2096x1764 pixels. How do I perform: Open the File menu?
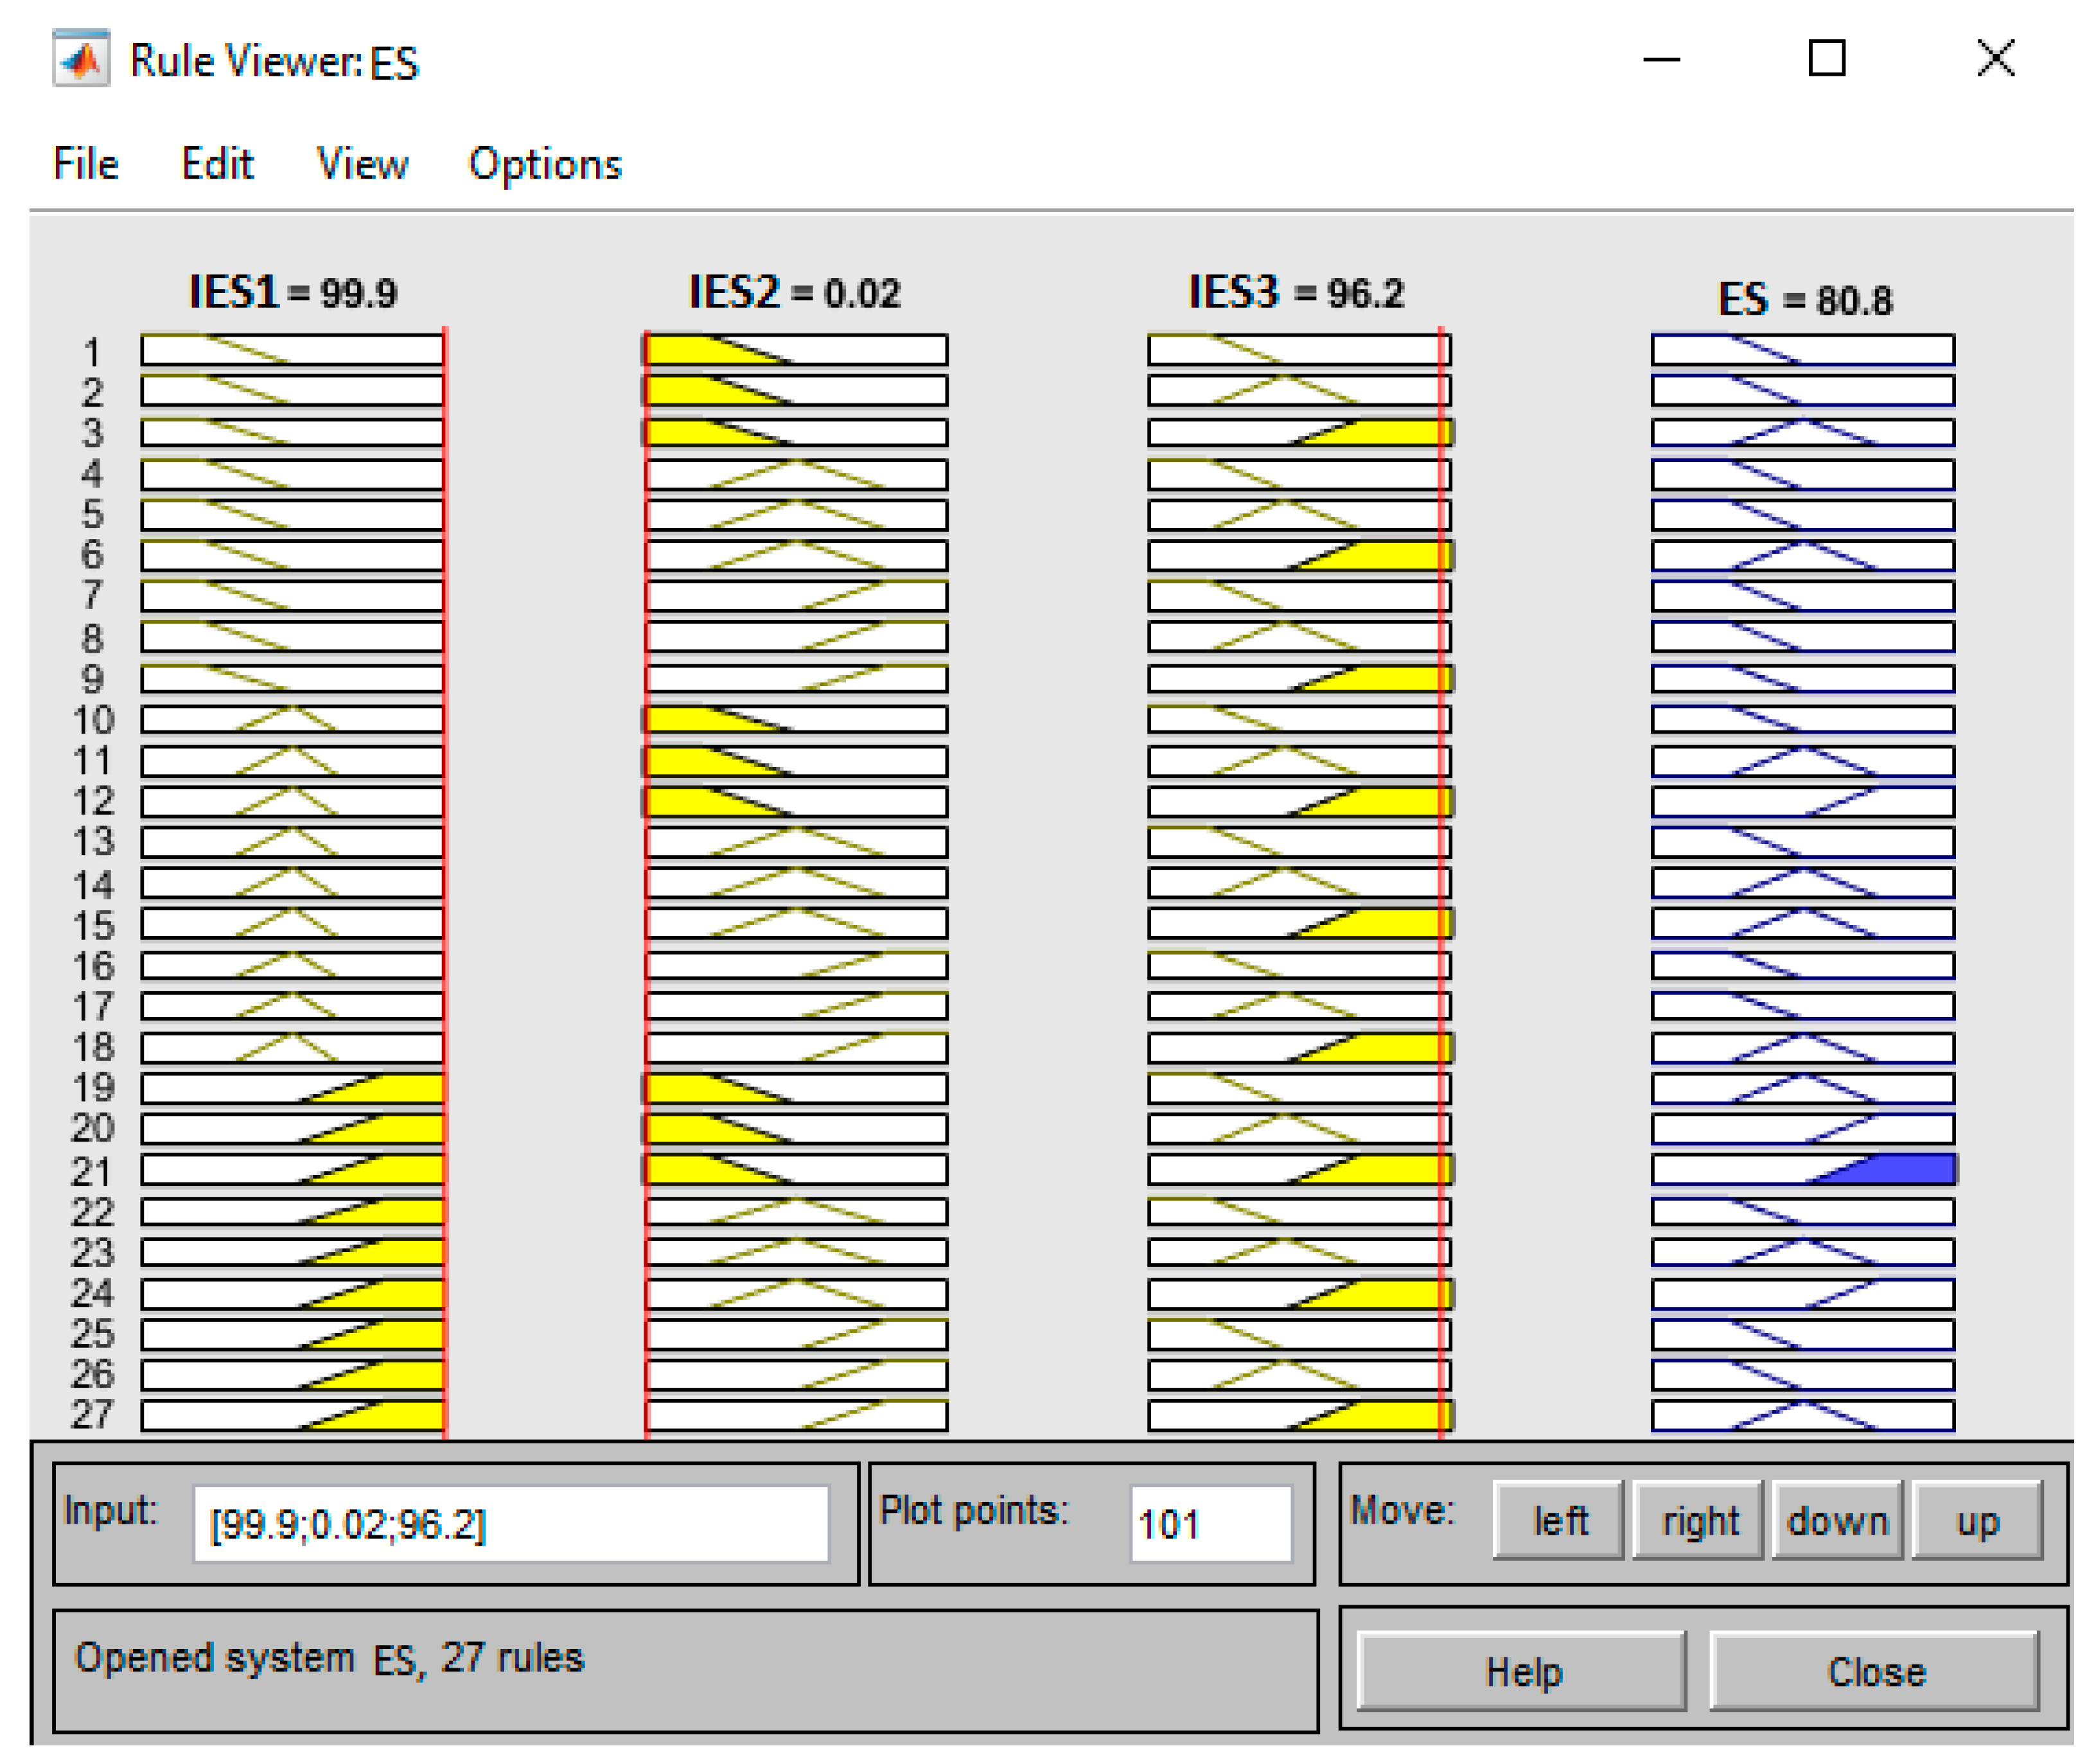click(x=86, y=164)
